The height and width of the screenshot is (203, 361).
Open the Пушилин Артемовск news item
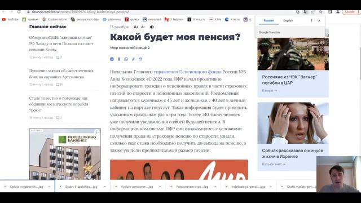pyautogui.click(x=61, y=74)
